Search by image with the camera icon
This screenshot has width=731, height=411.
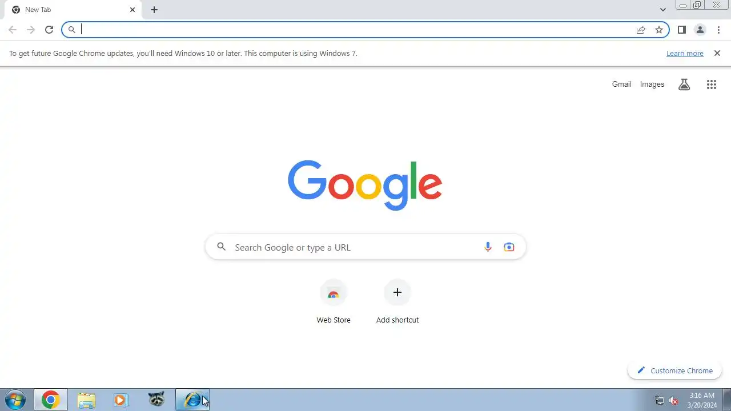pyautogui.click(x=509, y=247)
